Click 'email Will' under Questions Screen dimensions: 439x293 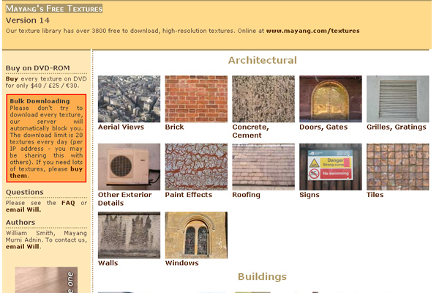[x=23, y=209]
